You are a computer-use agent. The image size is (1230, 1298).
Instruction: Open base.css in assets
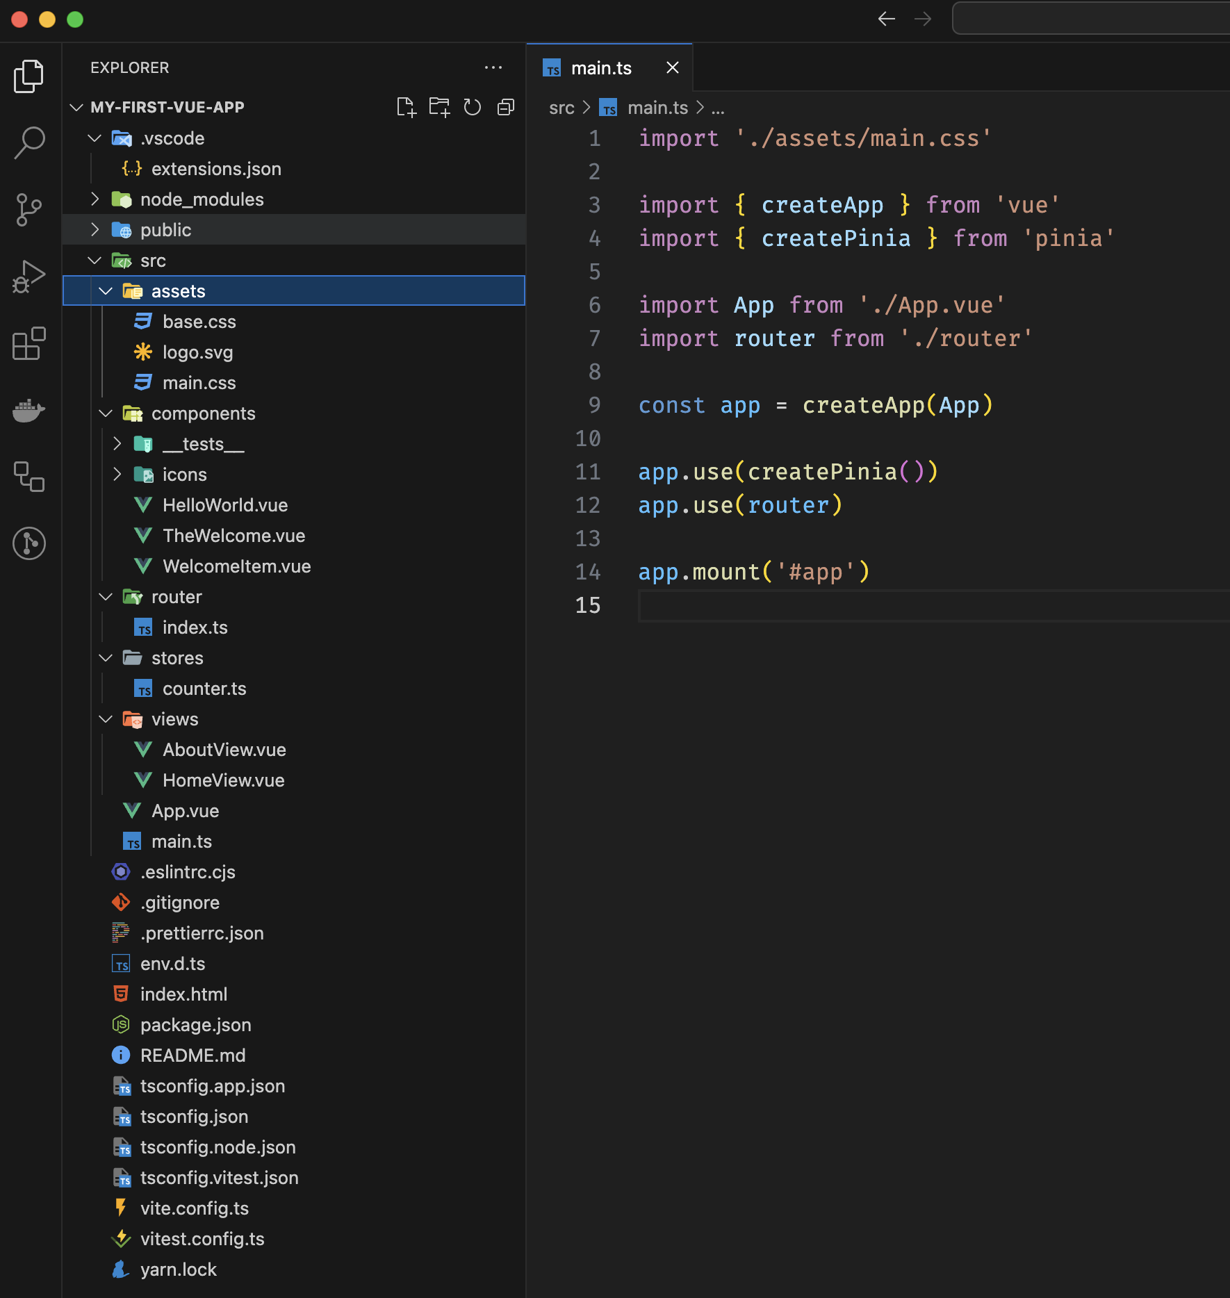[x=294, y=322]
